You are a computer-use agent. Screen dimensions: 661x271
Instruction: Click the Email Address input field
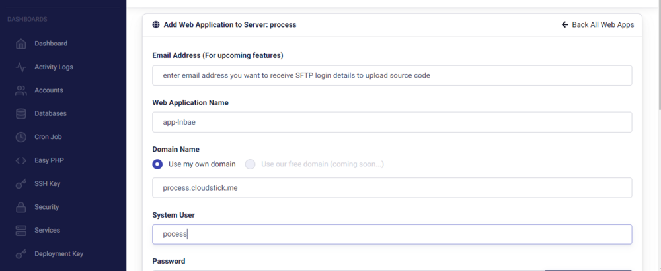[x=391, y=75]
